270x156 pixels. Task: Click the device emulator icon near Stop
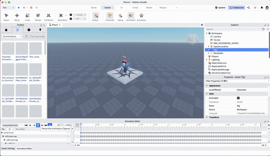click(36, 8)
